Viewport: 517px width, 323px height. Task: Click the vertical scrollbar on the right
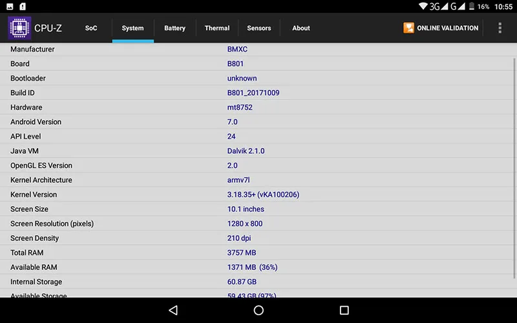pyautogui.click(x=514, y=168)
